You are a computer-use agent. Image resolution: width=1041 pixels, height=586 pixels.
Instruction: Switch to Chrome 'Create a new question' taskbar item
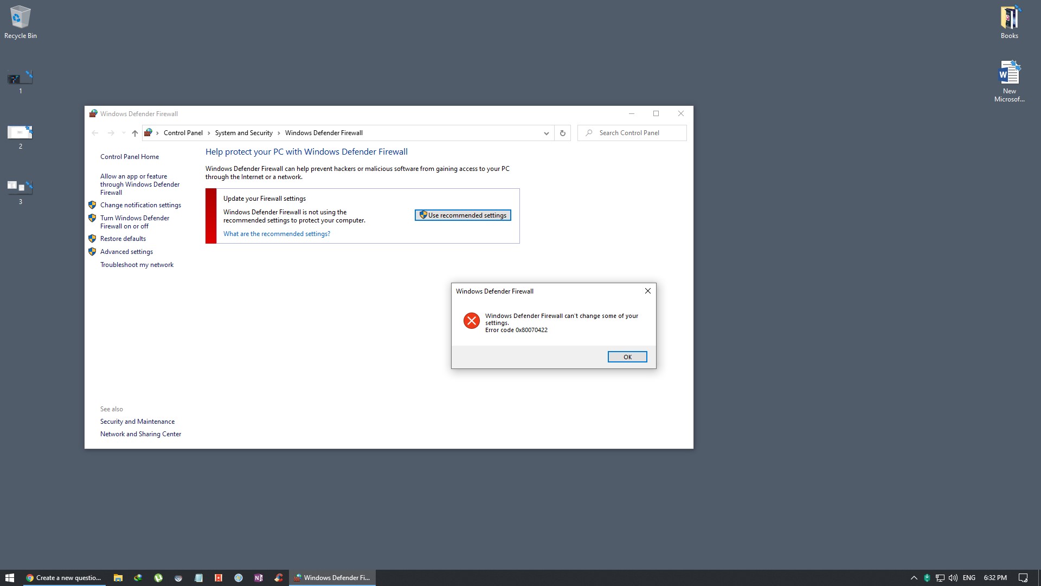[x=64, y=578]
